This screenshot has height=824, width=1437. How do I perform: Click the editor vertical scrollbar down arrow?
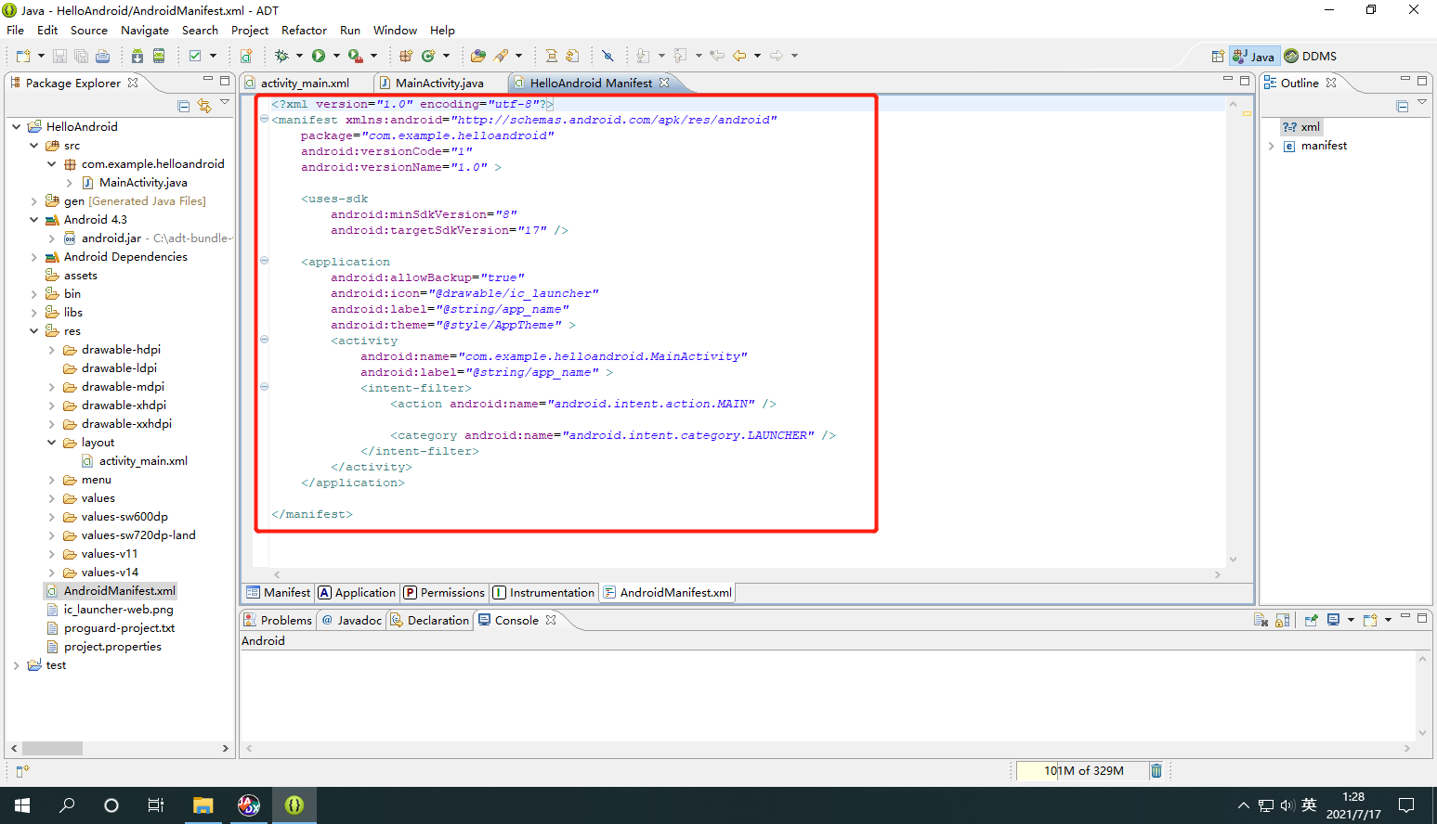pos(1234,560)
